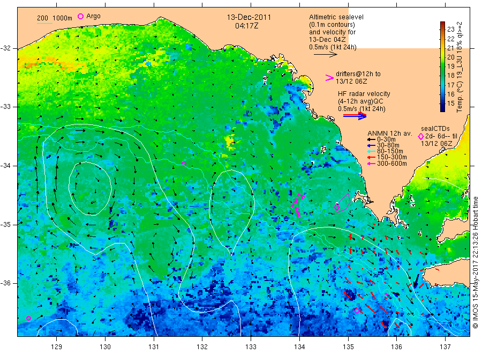Click the magenta drifter track near 134E
Viewport: 482px width, 354px height.
point(297,205)
